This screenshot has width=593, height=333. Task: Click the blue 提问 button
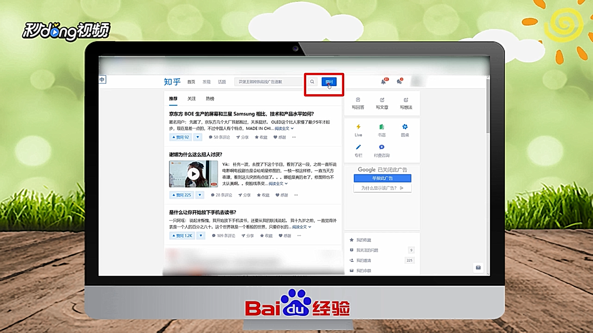(329, 82)
